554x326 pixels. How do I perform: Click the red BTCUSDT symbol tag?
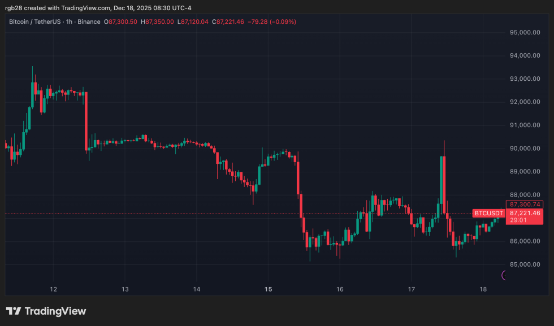pos(488,213)
